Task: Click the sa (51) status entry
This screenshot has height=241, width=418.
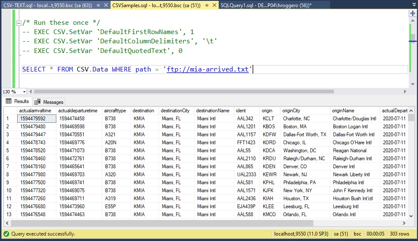Action: click(341, 234)
